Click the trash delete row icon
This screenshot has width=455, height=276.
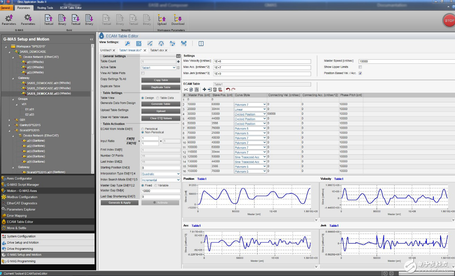(215, 90)
